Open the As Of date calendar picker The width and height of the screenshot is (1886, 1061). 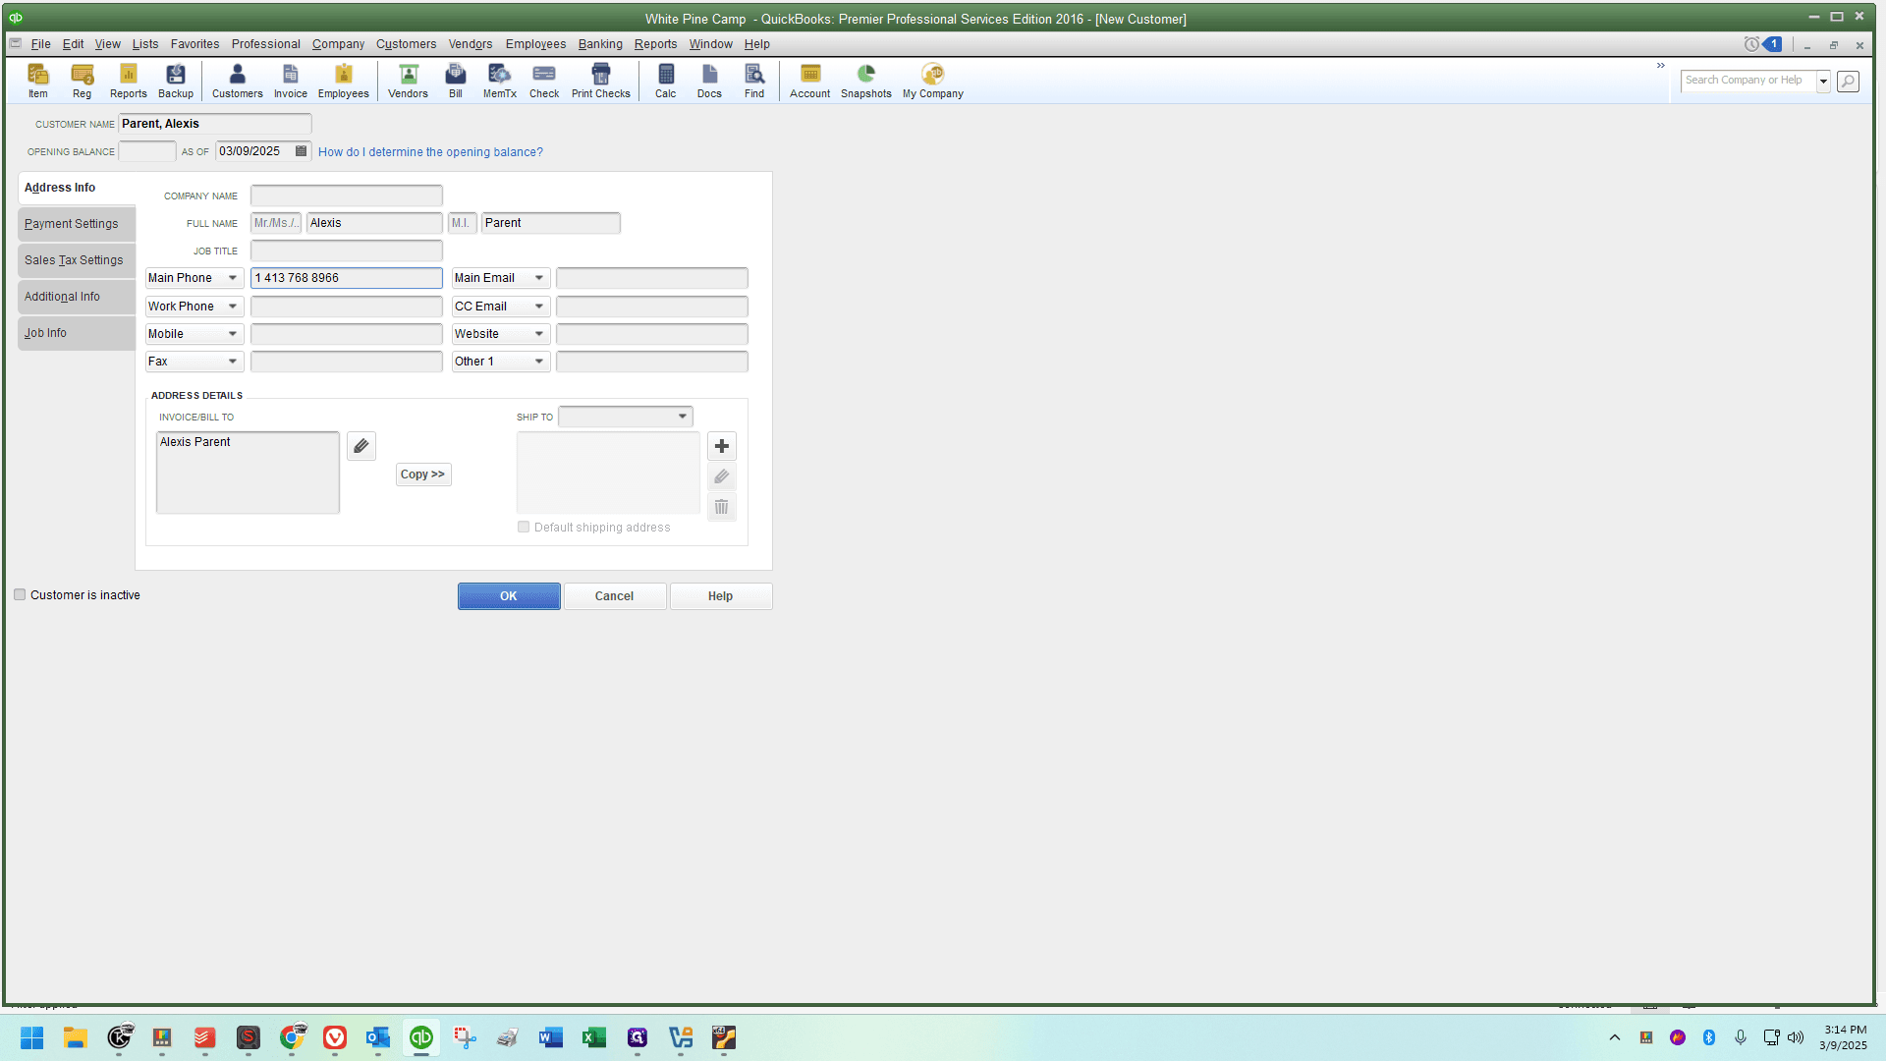(x=301, y=151)
